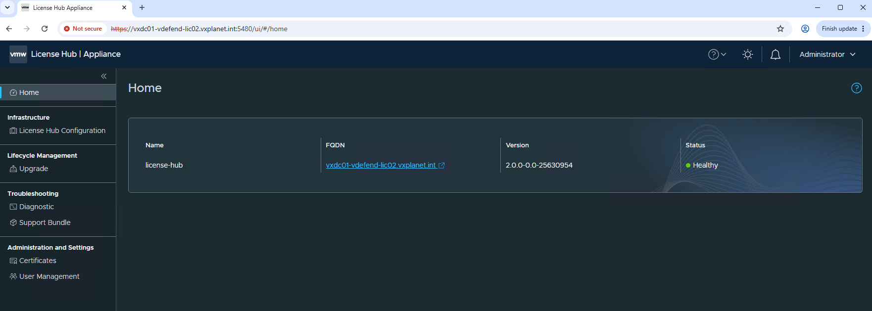Image resolution: width=872 pixels, height=311 pixels.
Task: Click the license-hub name value
Action: click(x=164, y=165)
